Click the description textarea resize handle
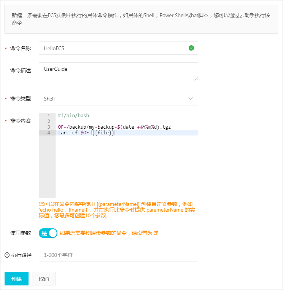 click(x=196, y=79)
